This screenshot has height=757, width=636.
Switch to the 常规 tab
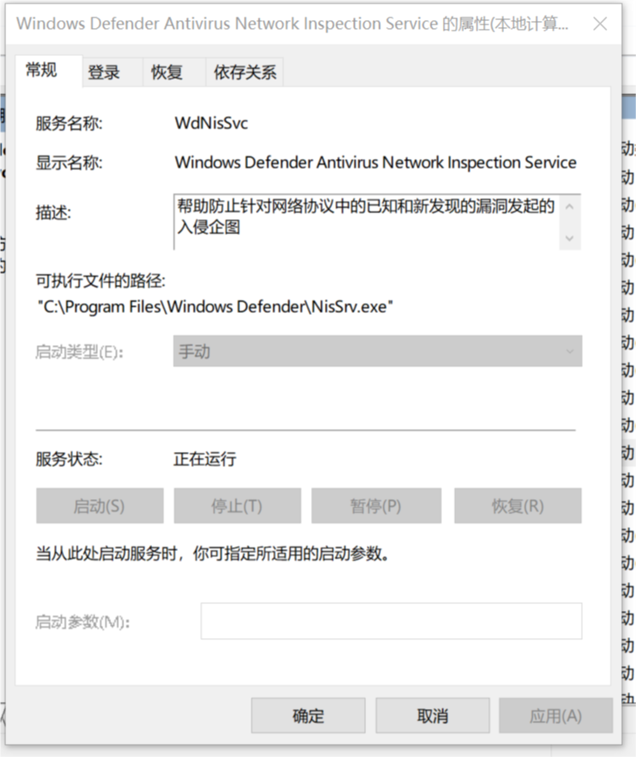[48, 71]
